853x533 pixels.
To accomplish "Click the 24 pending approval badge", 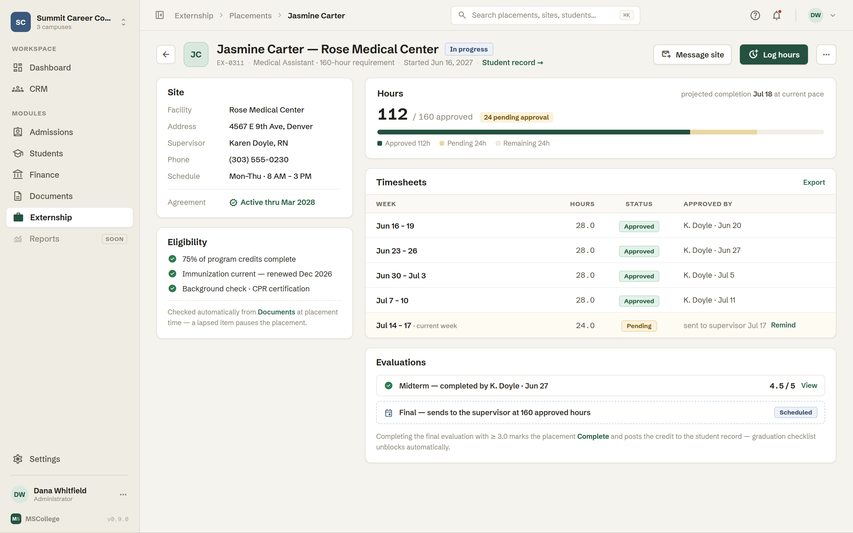I will click(x=516, y=117).
